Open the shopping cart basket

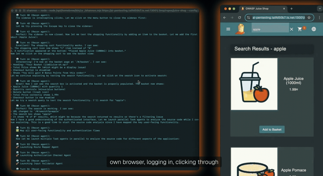click(300, 29)
